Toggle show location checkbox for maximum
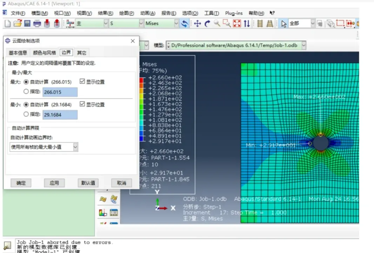374x253 pixels. tap(82, 82)
